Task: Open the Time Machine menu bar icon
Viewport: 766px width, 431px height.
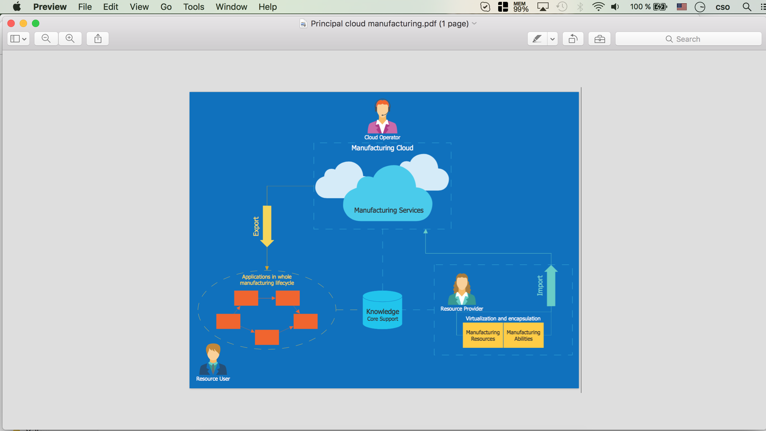Action: (562, 7)
